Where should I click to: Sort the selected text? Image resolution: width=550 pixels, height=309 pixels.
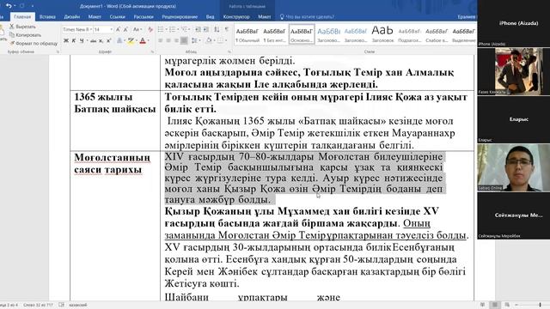[x=217, y=29]
